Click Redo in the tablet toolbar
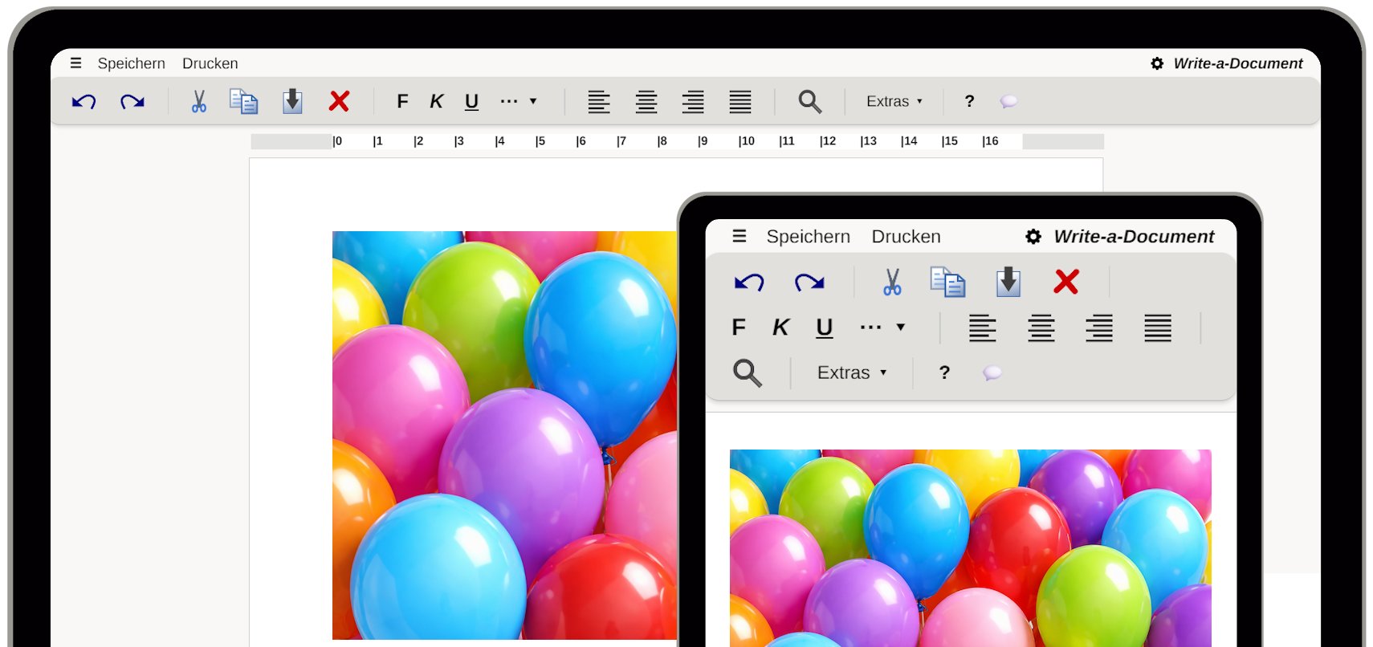 point(809,282)
